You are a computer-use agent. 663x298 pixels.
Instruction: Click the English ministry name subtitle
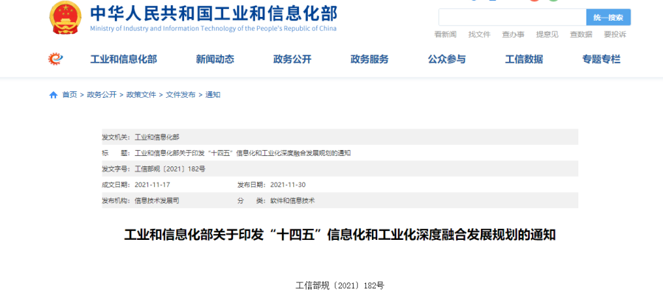pyautogui.click(x=214, y=29)
